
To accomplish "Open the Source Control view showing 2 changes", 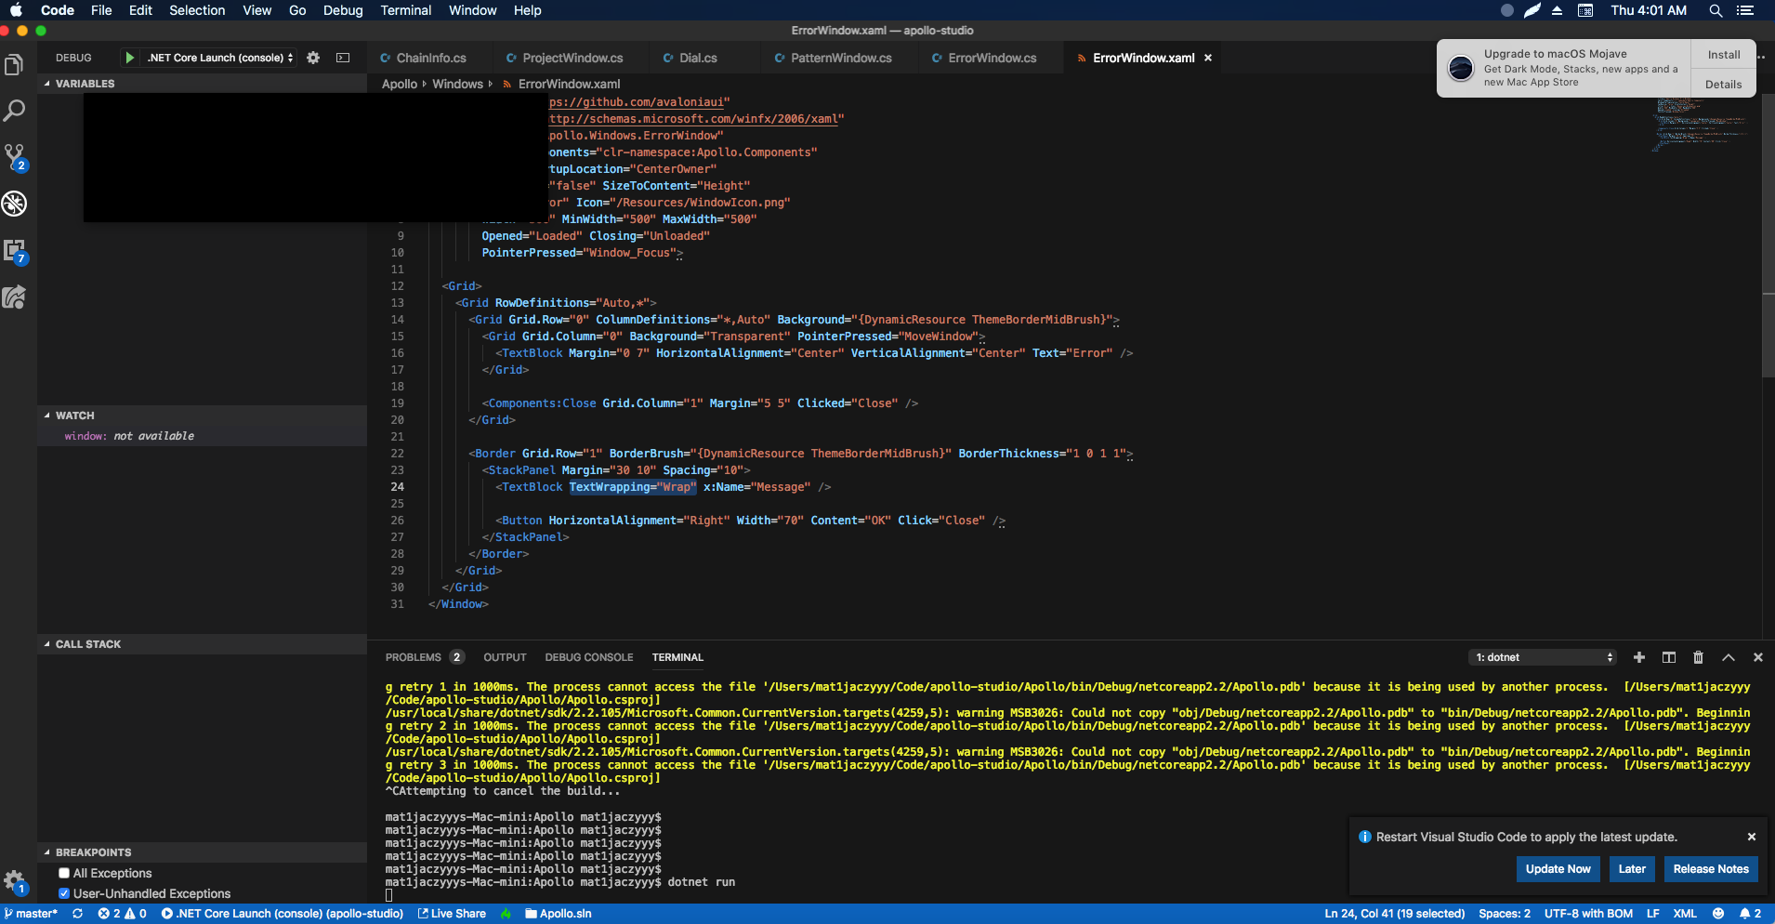I will (14, 157).
